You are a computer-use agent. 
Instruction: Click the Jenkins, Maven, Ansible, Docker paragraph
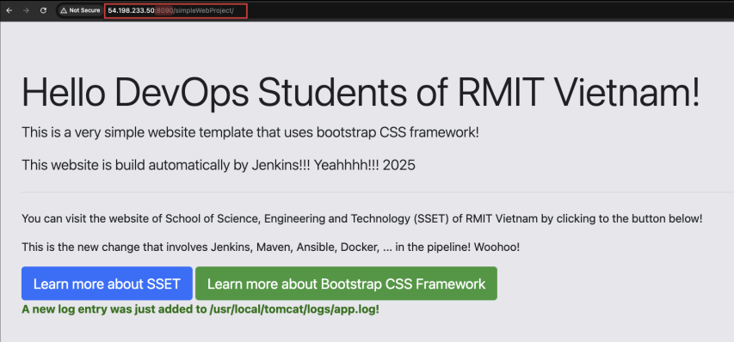coord(270,247)
